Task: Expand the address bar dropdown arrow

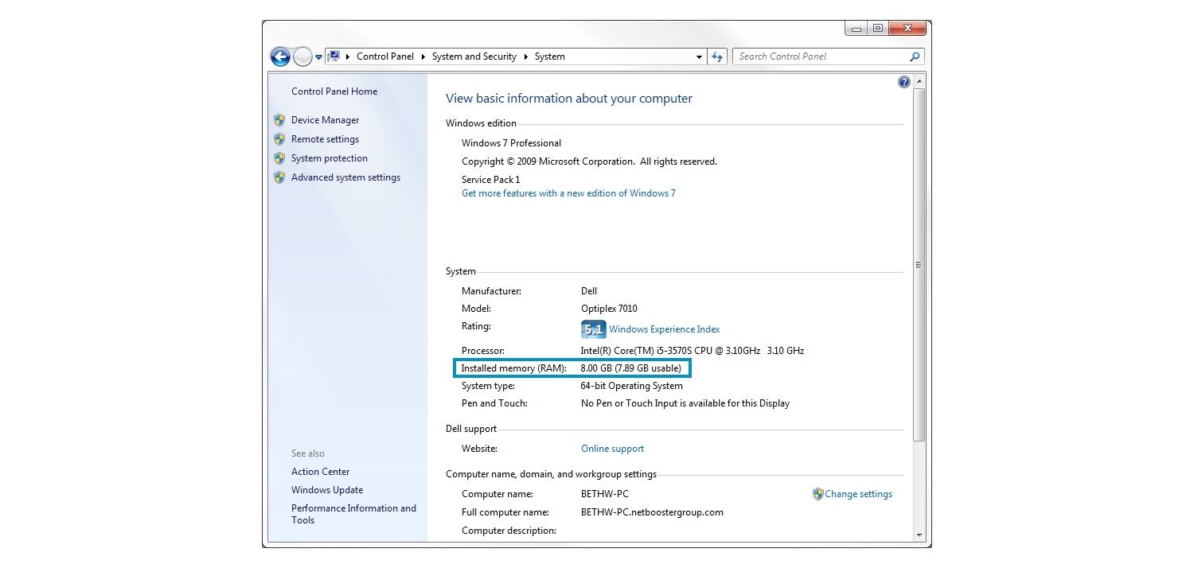Action: tap(699, 56)
